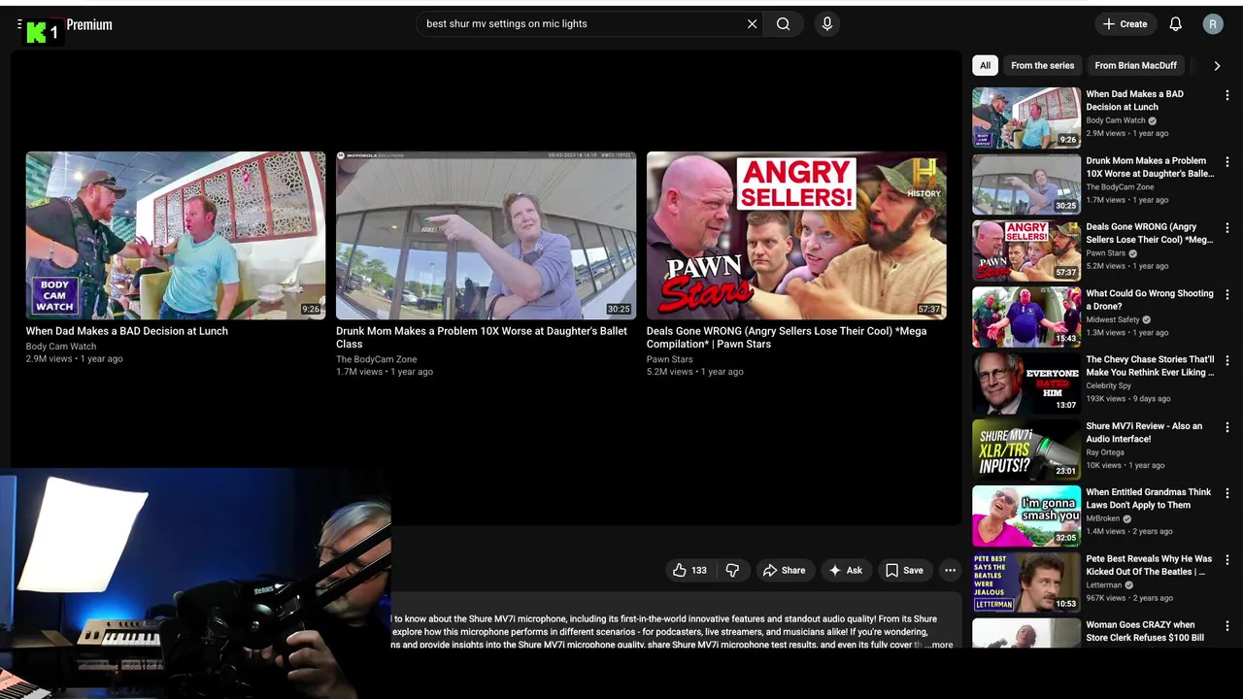Dislike the video with thumbs down

pyautogui.click(x=733, y=570)
